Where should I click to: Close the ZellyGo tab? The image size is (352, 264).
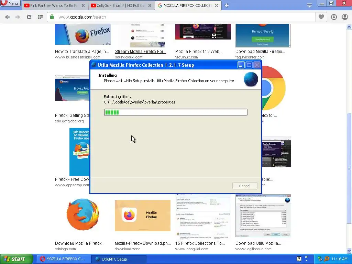(x=150, y=5)
